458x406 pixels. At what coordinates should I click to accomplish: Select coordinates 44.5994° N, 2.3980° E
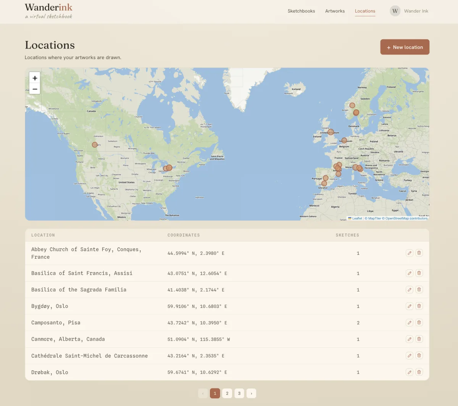196,253
